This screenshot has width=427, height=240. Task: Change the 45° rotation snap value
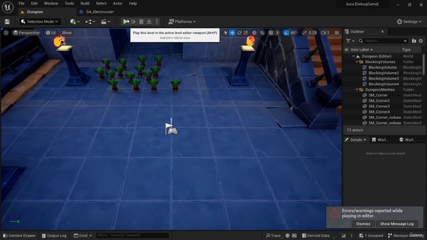[x=294, y=33]
